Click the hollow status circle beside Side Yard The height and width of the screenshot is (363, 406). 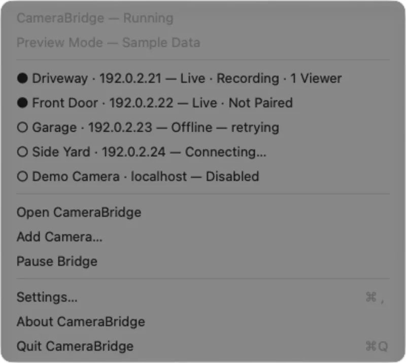click(22, 152)
